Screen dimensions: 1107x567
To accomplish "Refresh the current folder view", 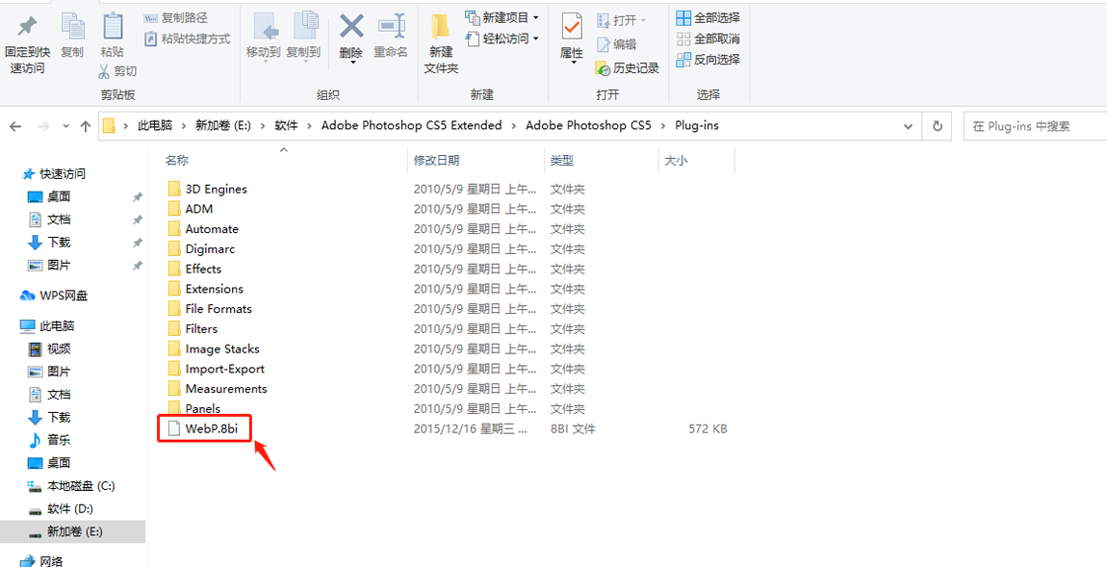I will [x=938, y=126].
